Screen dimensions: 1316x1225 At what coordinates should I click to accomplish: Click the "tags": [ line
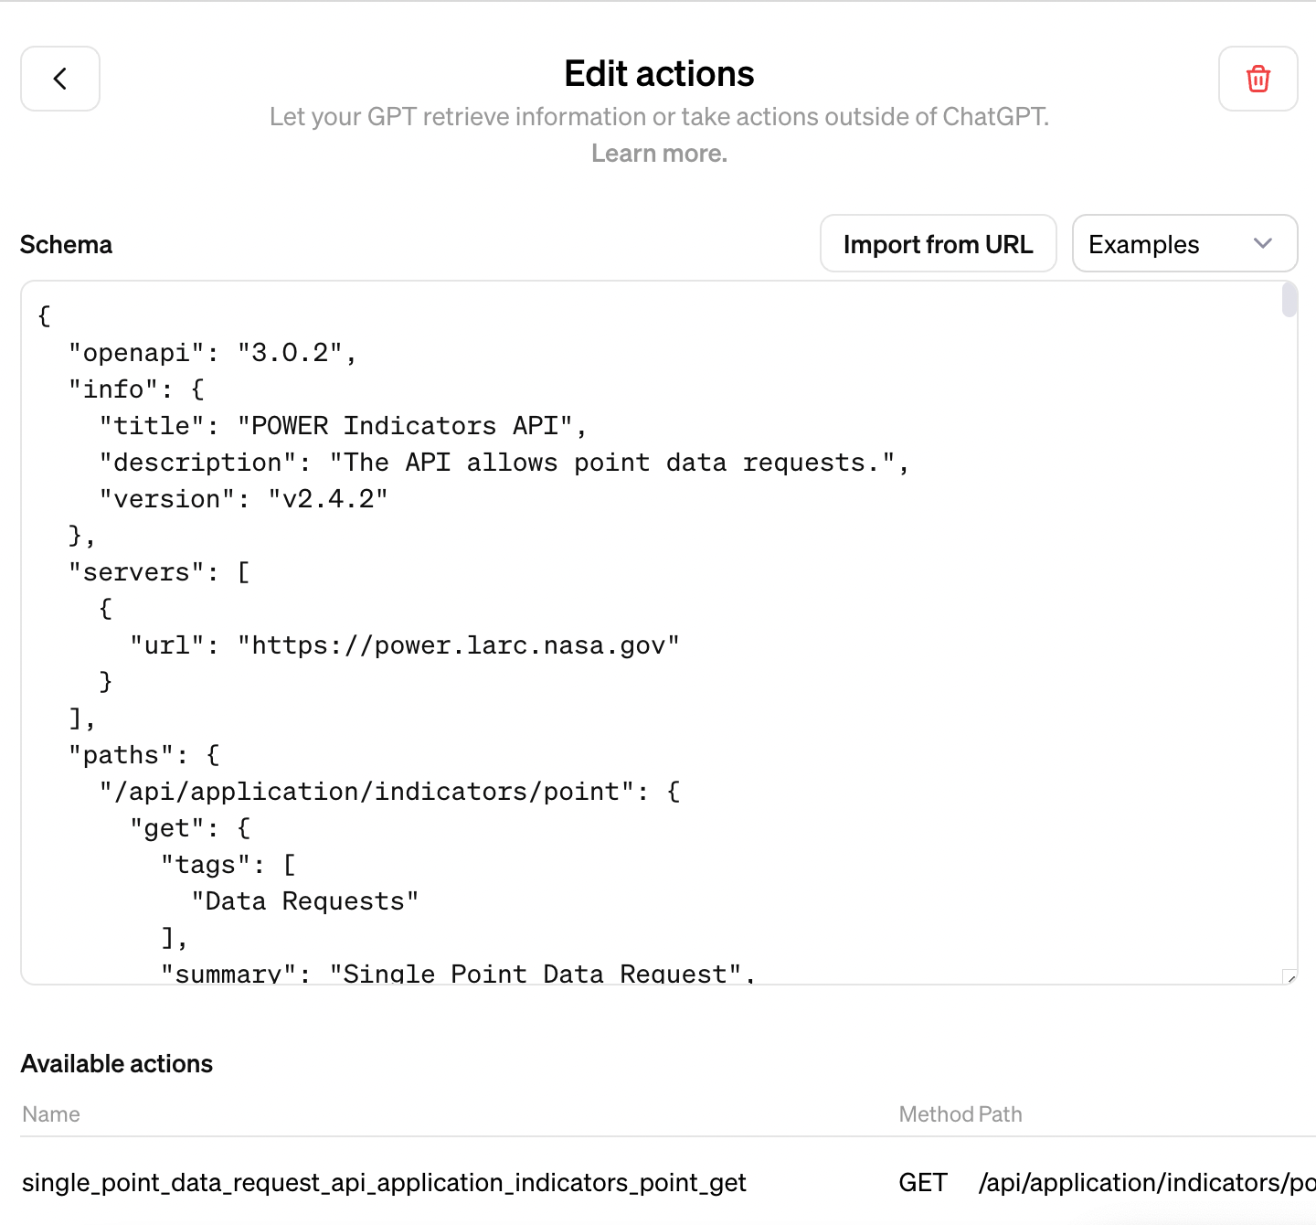[x=228, y=865]
